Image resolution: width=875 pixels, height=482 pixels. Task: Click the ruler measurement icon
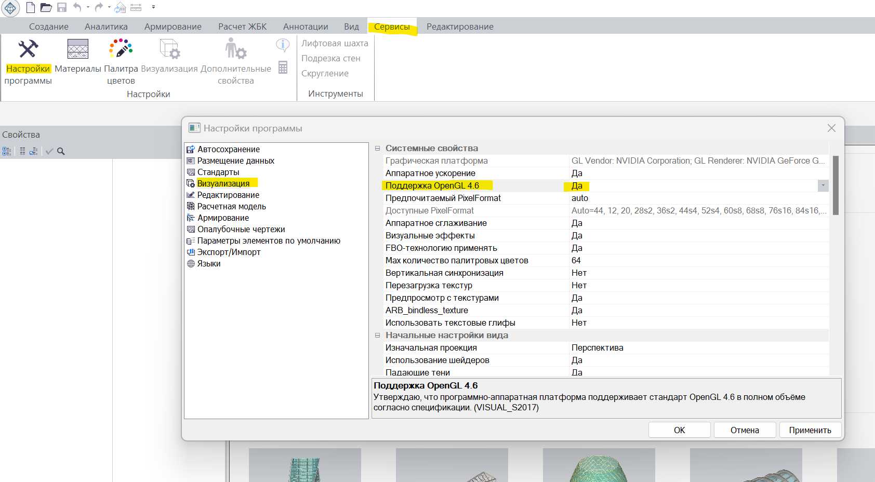tap(136, 7)
